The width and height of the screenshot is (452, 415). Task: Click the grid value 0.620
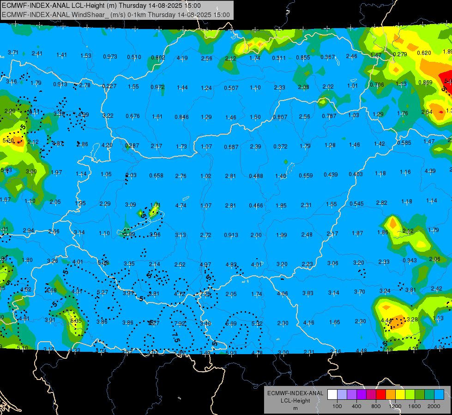click(x=424, y=53)
